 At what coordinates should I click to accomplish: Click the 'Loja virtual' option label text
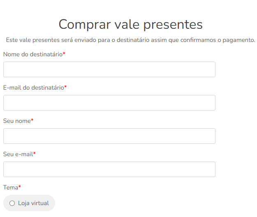tap(33, 203)
